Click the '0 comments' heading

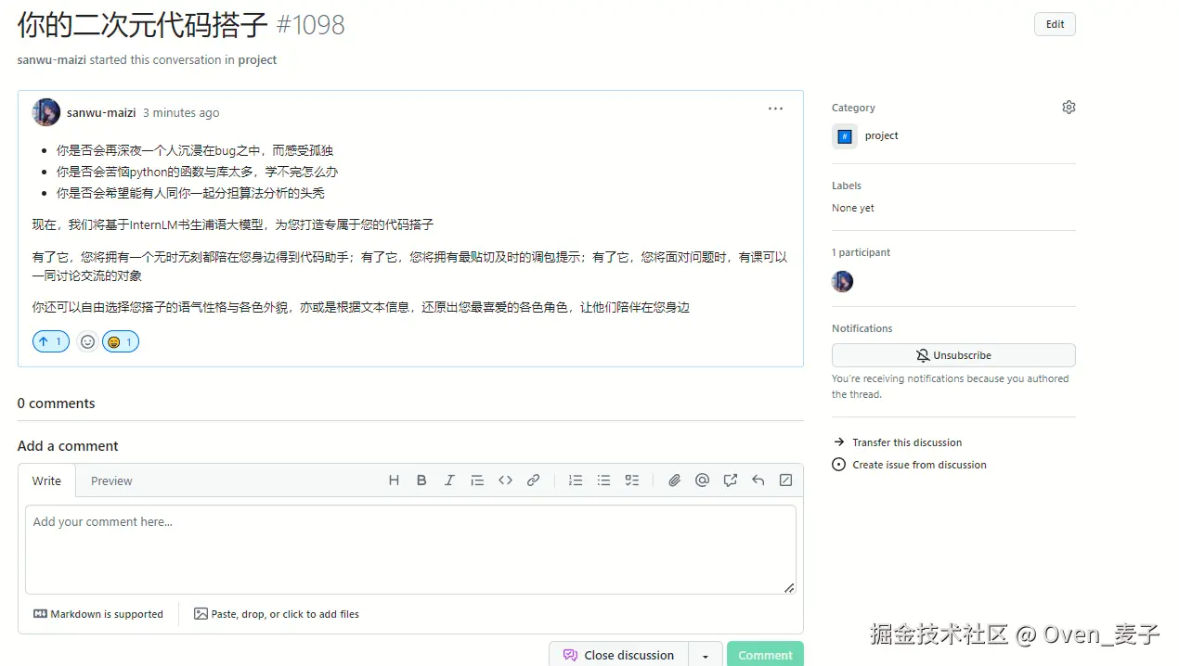coord(56,403)
